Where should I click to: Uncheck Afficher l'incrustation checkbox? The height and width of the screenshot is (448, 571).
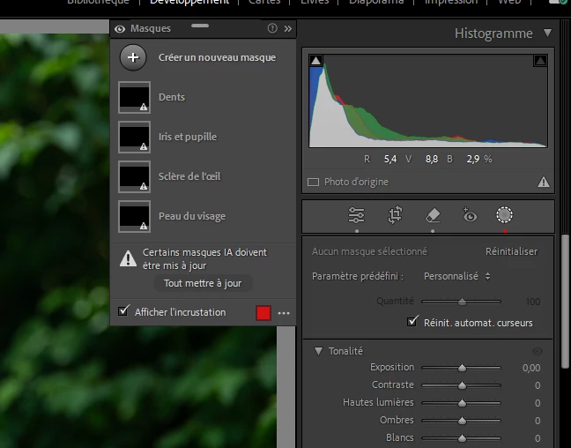tap(123, 311)
